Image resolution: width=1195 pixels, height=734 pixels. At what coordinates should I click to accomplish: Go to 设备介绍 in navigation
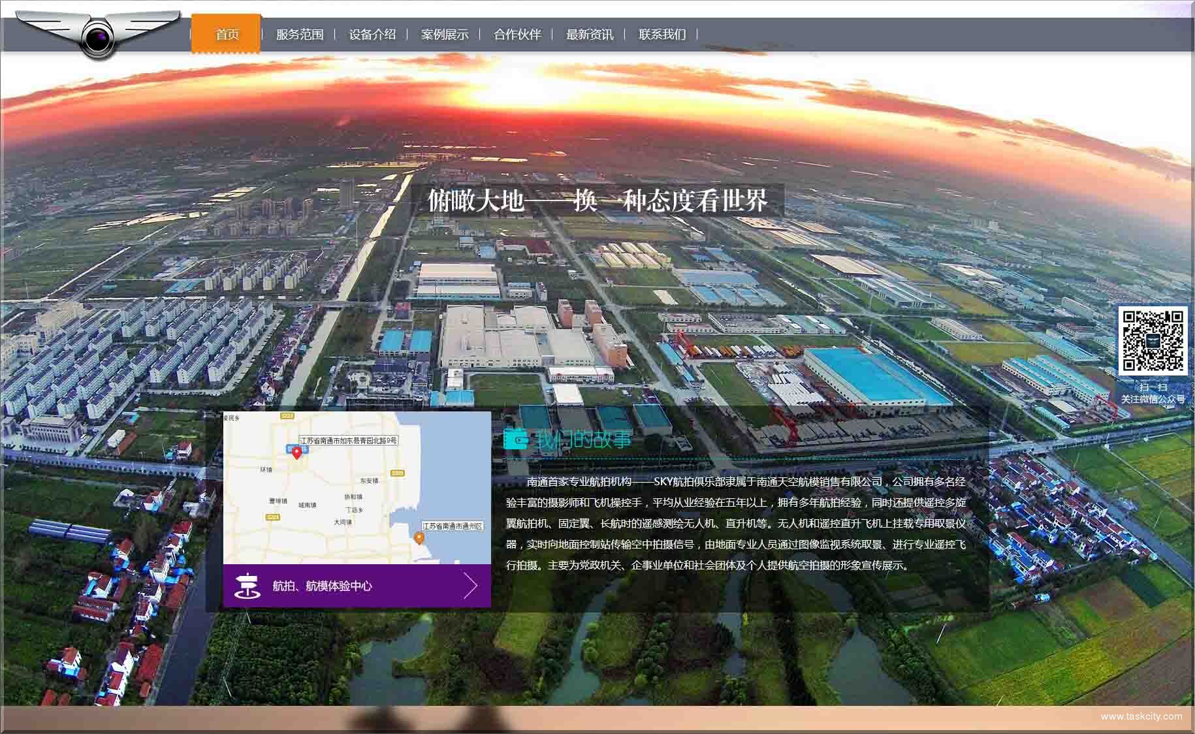click(x=372, y=35)
